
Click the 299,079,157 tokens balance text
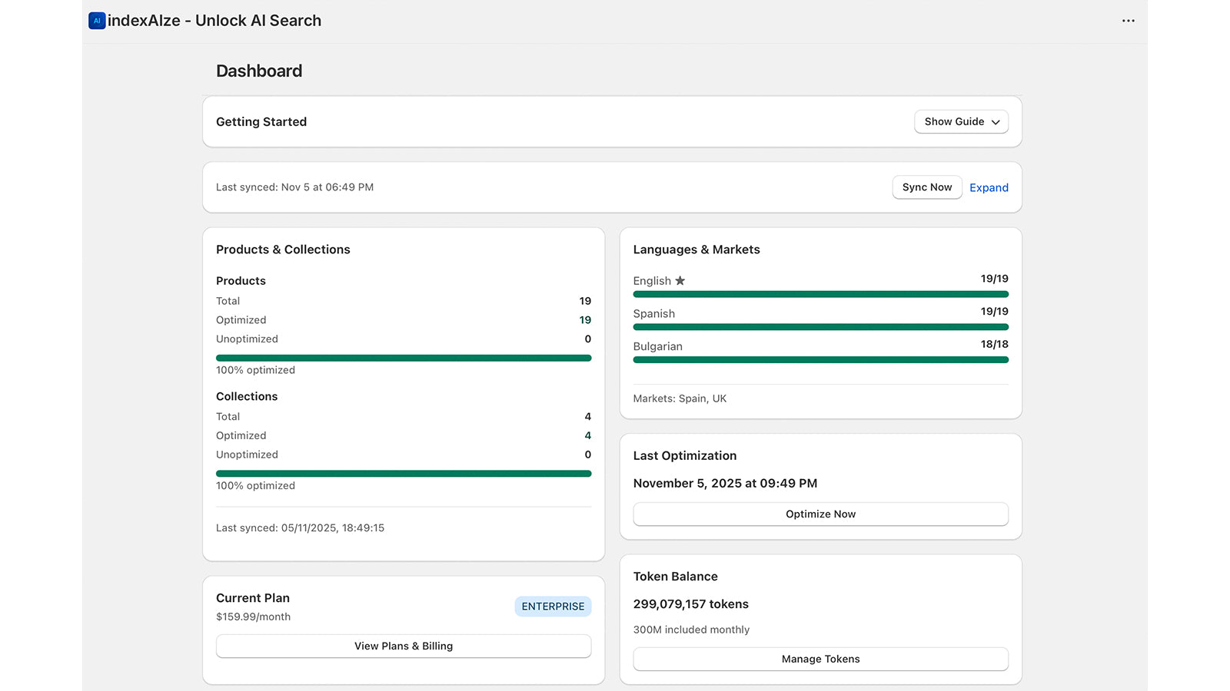click(x=690, y=604)
